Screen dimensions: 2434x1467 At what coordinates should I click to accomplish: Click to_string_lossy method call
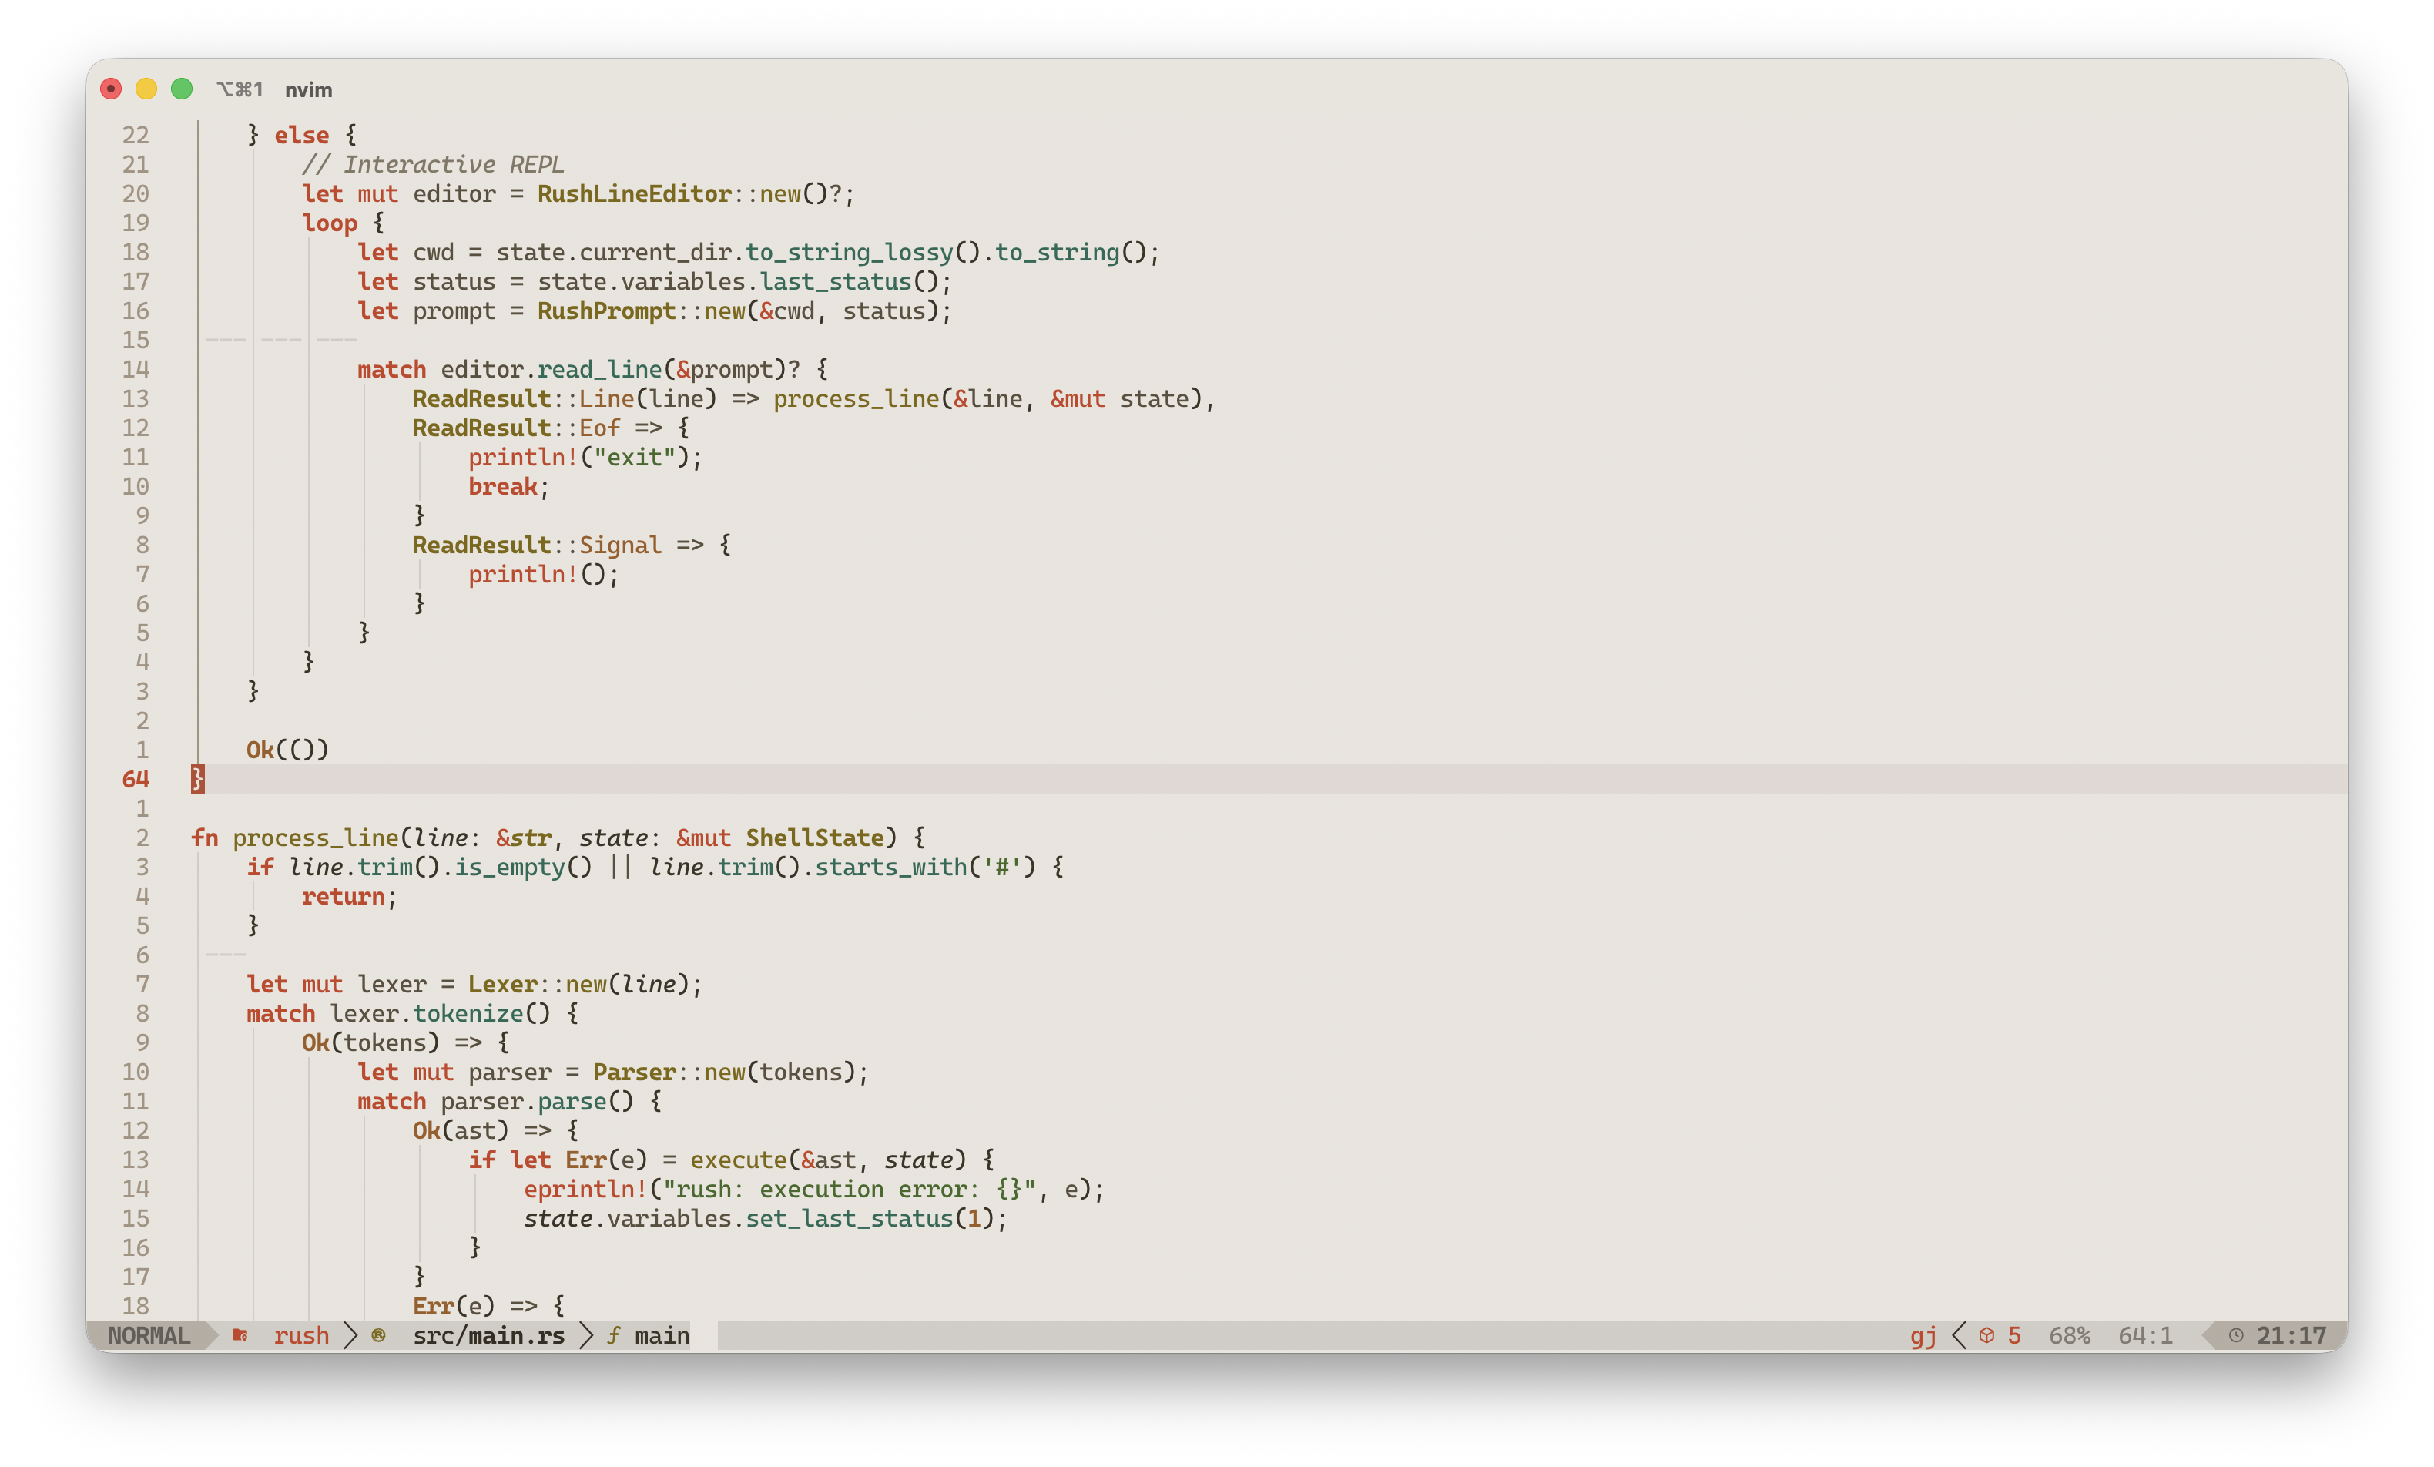point(849,253)
